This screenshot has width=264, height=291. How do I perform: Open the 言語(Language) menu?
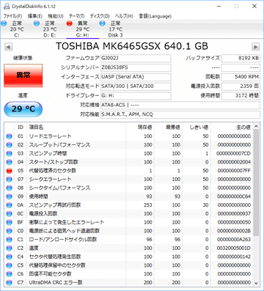pyautogui.click(x=155, y=16)
